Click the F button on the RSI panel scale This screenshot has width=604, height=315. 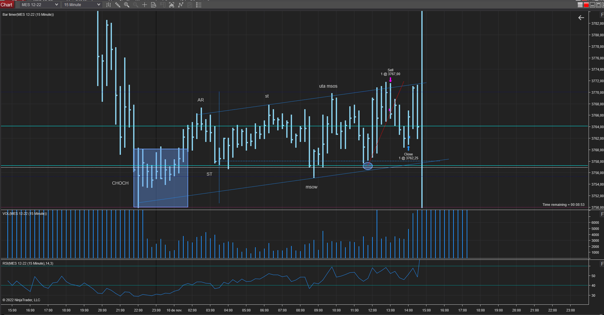tap(601, 263)
